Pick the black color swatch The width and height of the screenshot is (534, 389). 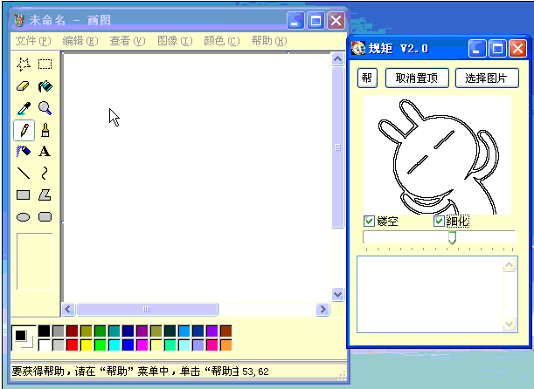[x=44, y=331]
